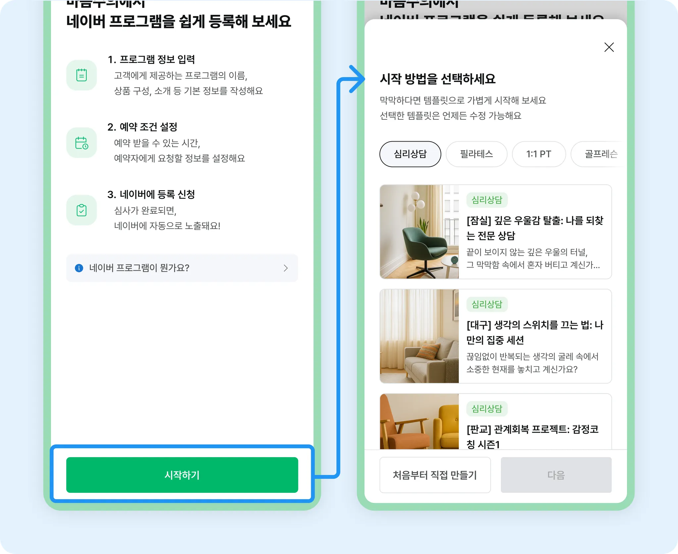
Task: Select the 골프레슨 category chip
Action: 599,154
